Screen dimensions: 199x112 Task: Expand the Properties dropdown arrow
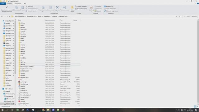91,12
